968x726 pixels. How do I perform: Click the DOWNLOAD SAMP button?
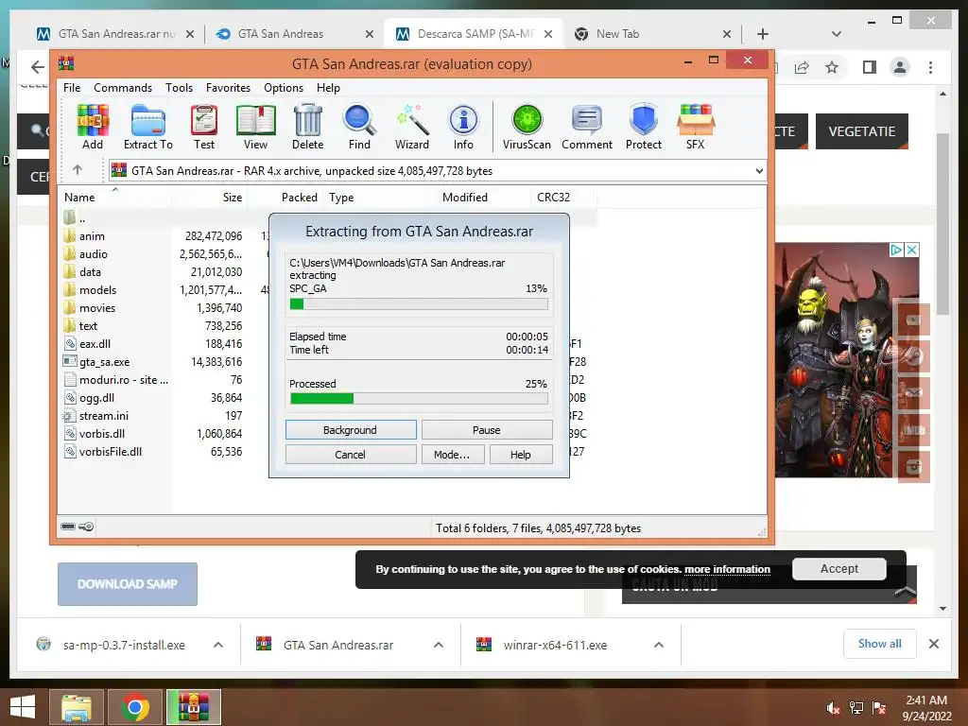[x=128, y=583]
